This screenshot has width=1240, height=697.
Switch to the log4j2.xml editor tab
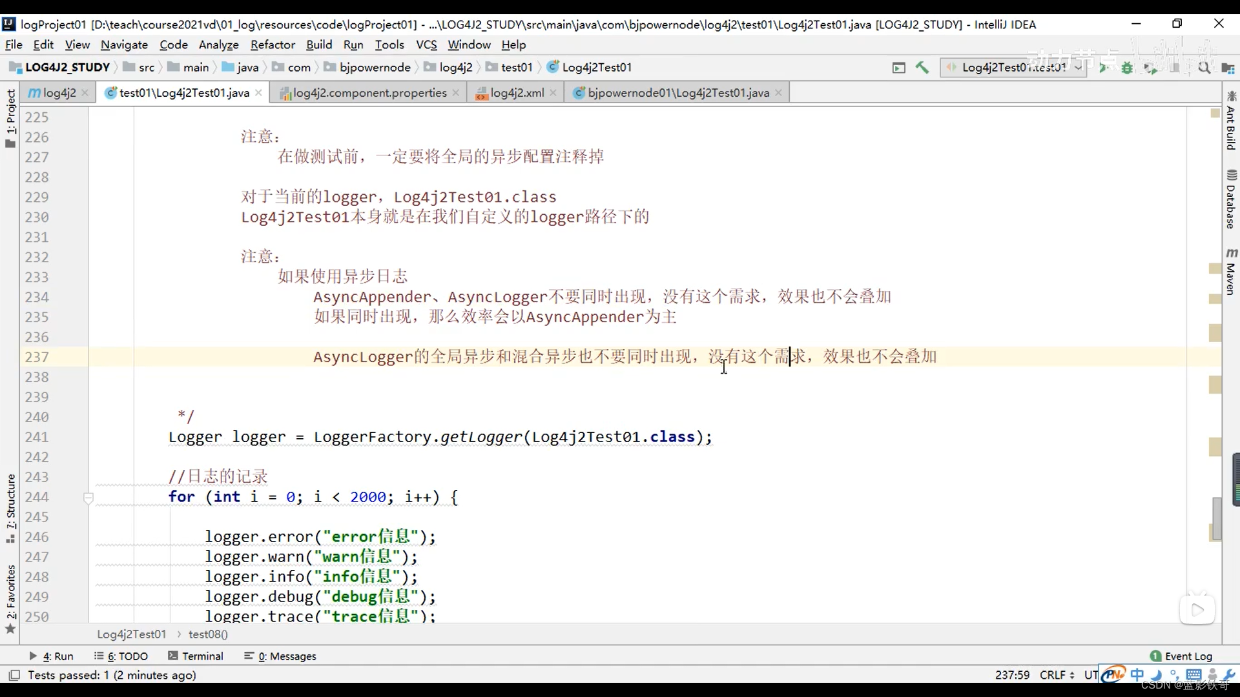click(x=515, y=92)
